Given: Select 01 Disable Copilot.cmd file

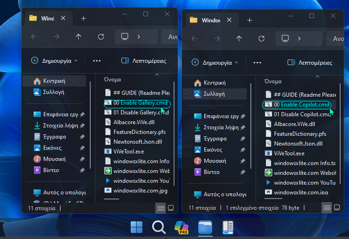Looking at the screenshot, I should [298, 114].
